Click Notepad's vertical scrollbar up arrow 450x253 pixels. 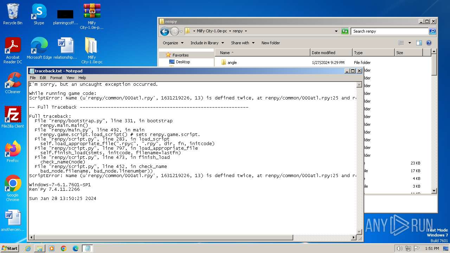pyautogui.click(x=359, y=85)
